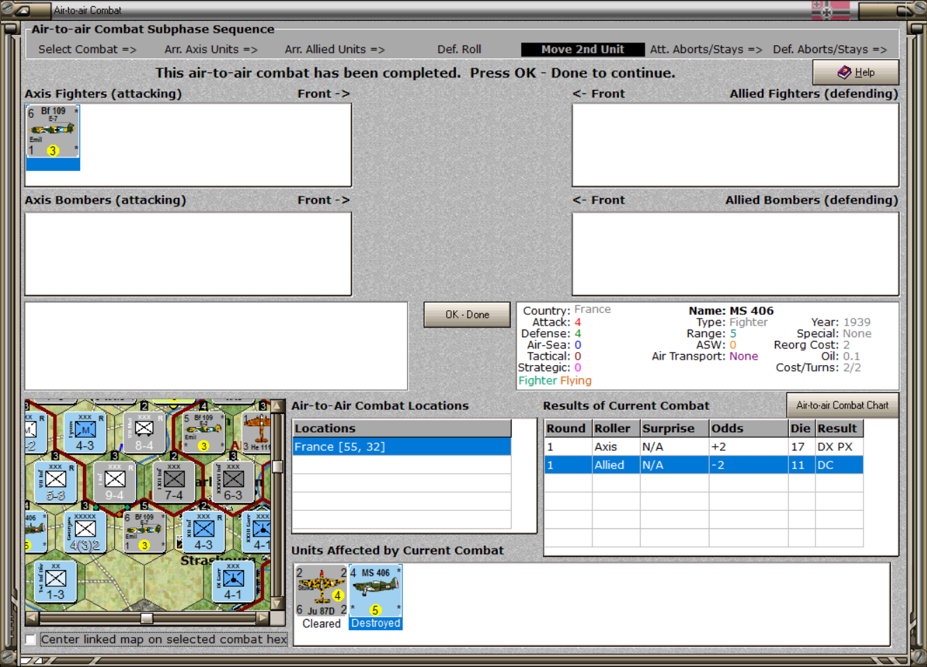Image resolution: width=927 pixels, height=667 pixels.
Task: Click the Round column header
Action: pyautogui.click(x=568, y=428)
